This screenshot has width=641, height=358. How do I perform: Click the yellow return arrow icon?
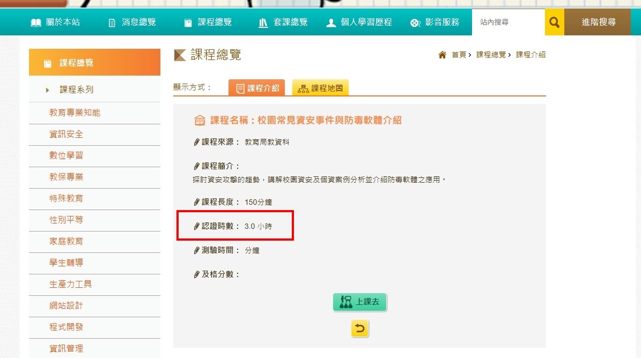(360, 329)
